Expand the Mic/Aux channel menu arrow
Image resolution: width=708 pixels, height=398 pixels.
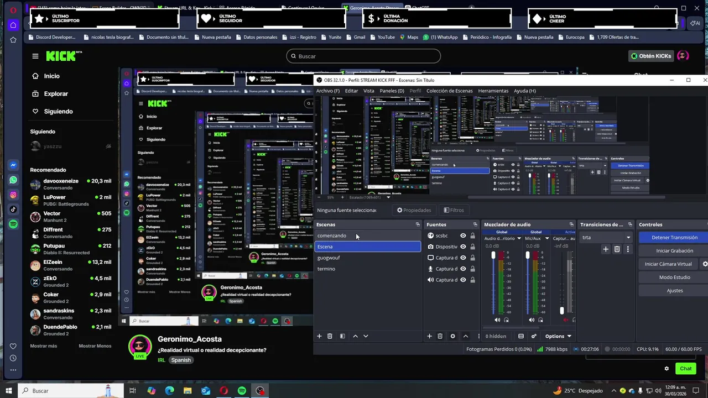click(x=547, y=239)
